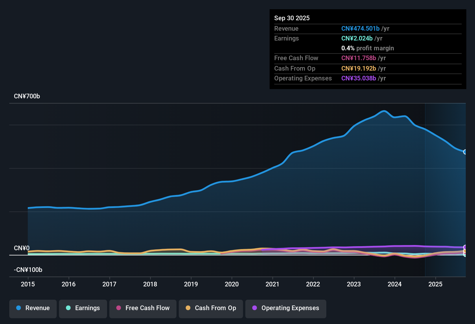Image resolution: width=475 pixels, height=324 pixels.
Task: Click the CN¥700b y-axis label
Action: click(x=27, y=96)
